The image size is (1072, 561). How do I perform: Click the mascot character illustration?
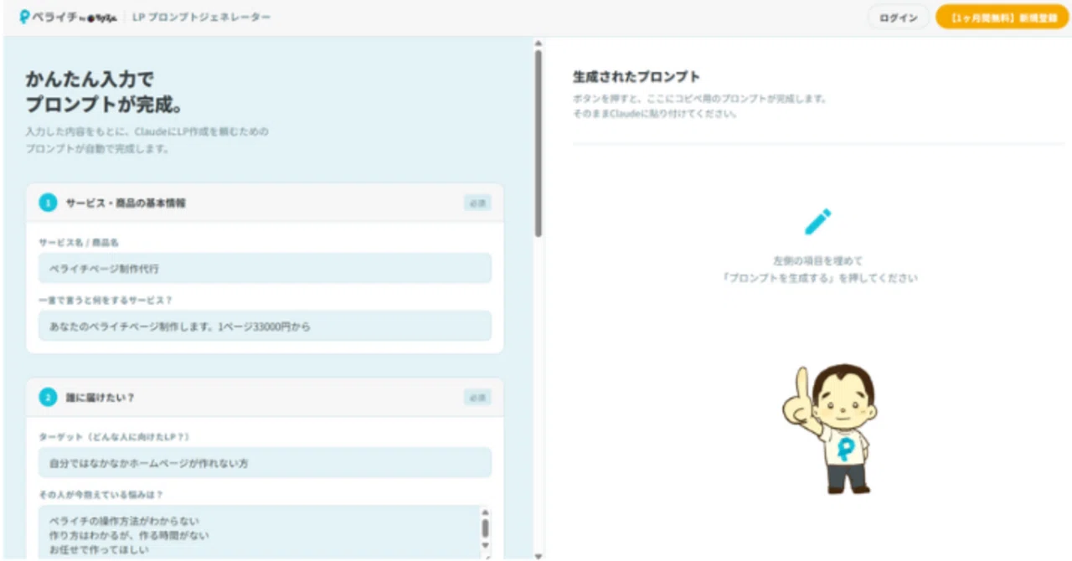[829, 429]
